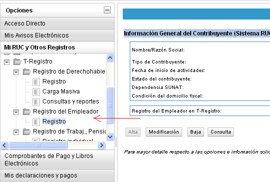The height and width of the screenshot is (182, 270).
Task: Select Registro del Empleador tree label
Action: coord(65,111)
